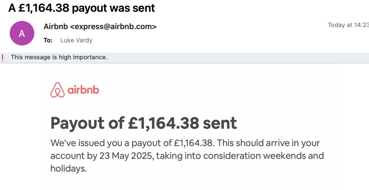Click "This message is high importance" banner text
This screenshot has width=369, height=190.
point(59,57)
